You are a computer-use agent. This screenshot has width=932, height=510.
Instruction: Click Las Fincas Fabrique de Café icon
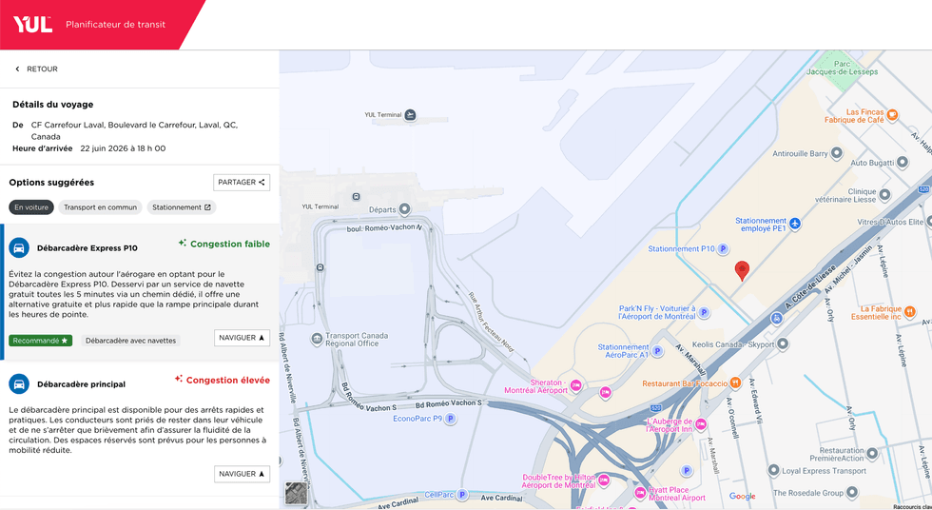point(892,115)
